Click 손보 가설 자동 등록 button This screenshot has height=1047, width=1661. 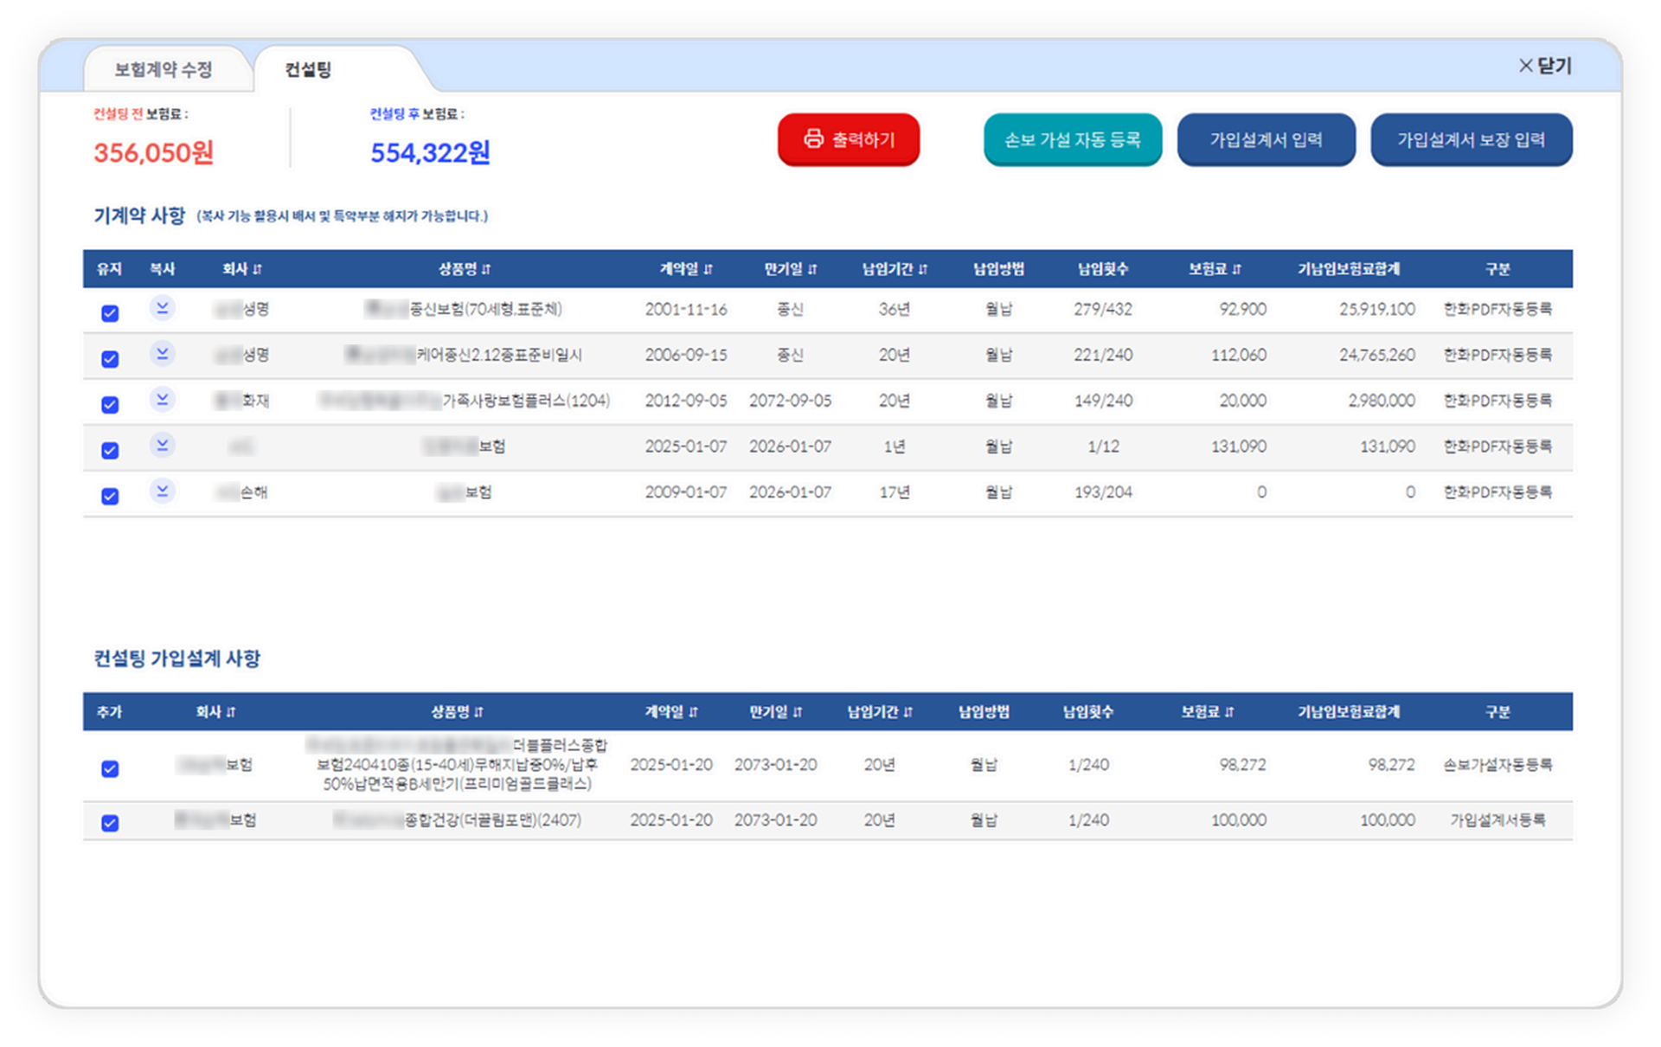point(1073,139)
